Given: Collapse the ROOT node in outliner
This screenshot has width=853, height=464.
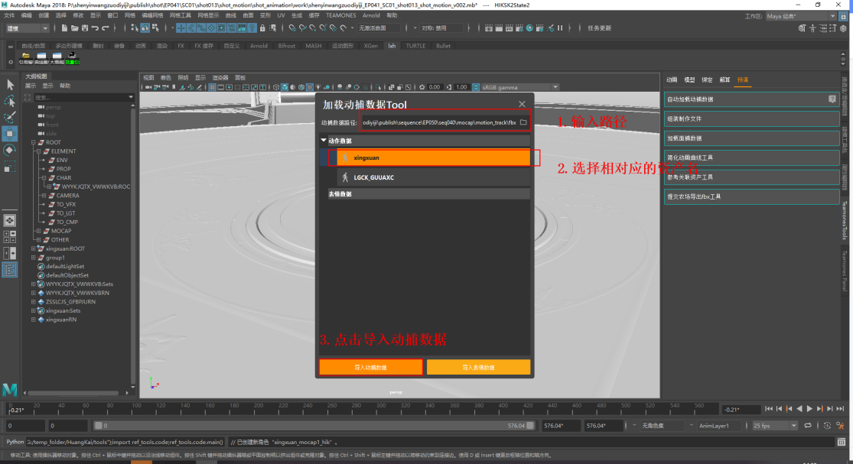Looking at the screenshot, I should 34,142.
